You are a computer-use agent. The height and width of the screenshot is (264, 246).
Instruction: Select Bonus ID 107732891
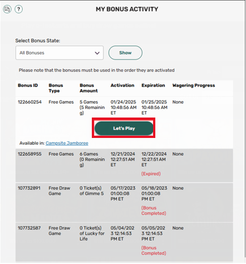pyautogui.click(x=29, y=188)
